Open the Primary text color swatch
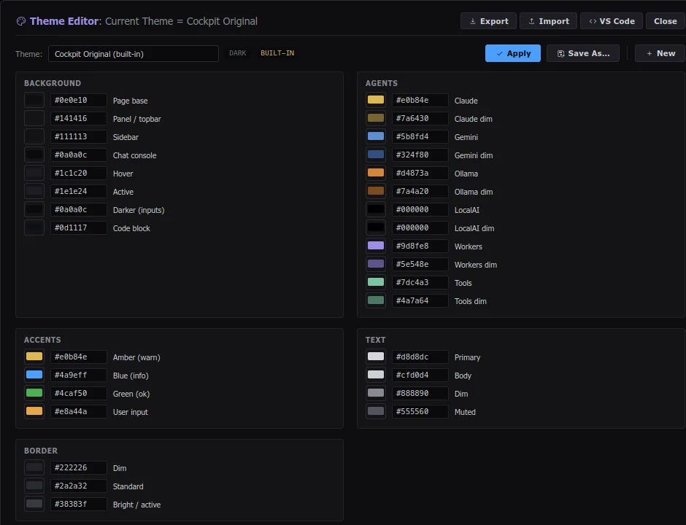 (x=376, y=357)
